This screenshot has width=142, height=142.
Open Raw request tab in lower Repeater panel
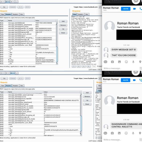click(3, 86)
